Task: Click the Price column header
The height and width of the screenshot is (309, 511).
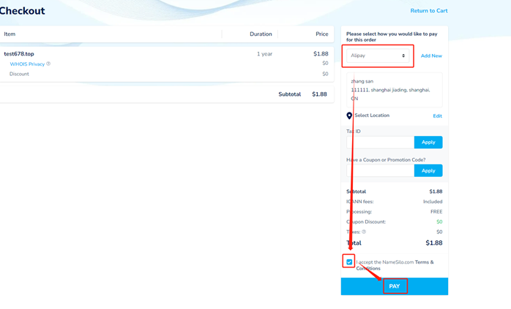Action: pyautogui.click(x=321, y=34)
